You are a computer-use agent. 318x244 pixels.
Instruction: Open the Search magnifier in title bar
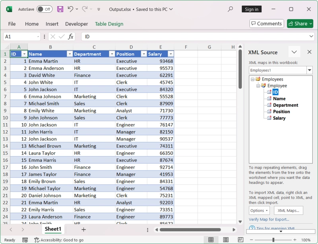click(x=231, y=9)
